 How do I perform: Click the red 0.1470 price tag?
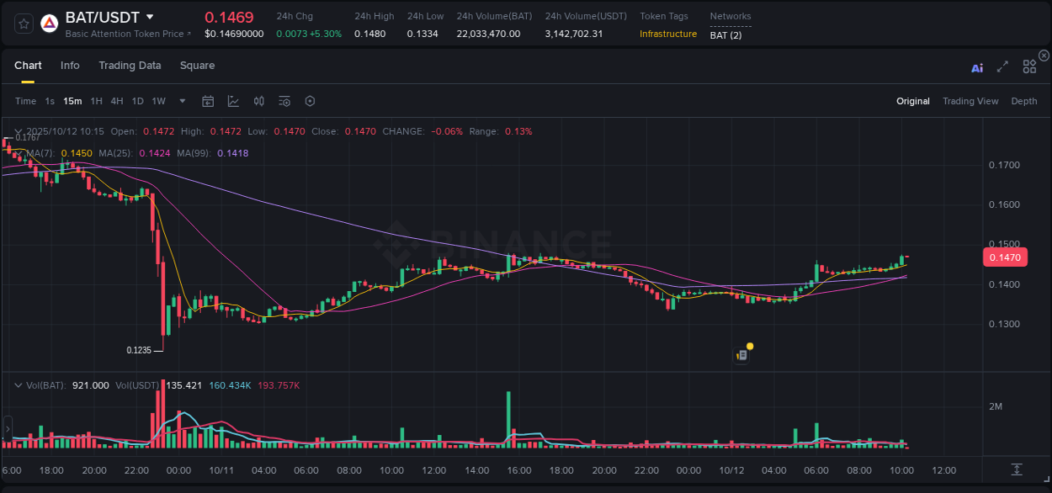pos(1005,257)
